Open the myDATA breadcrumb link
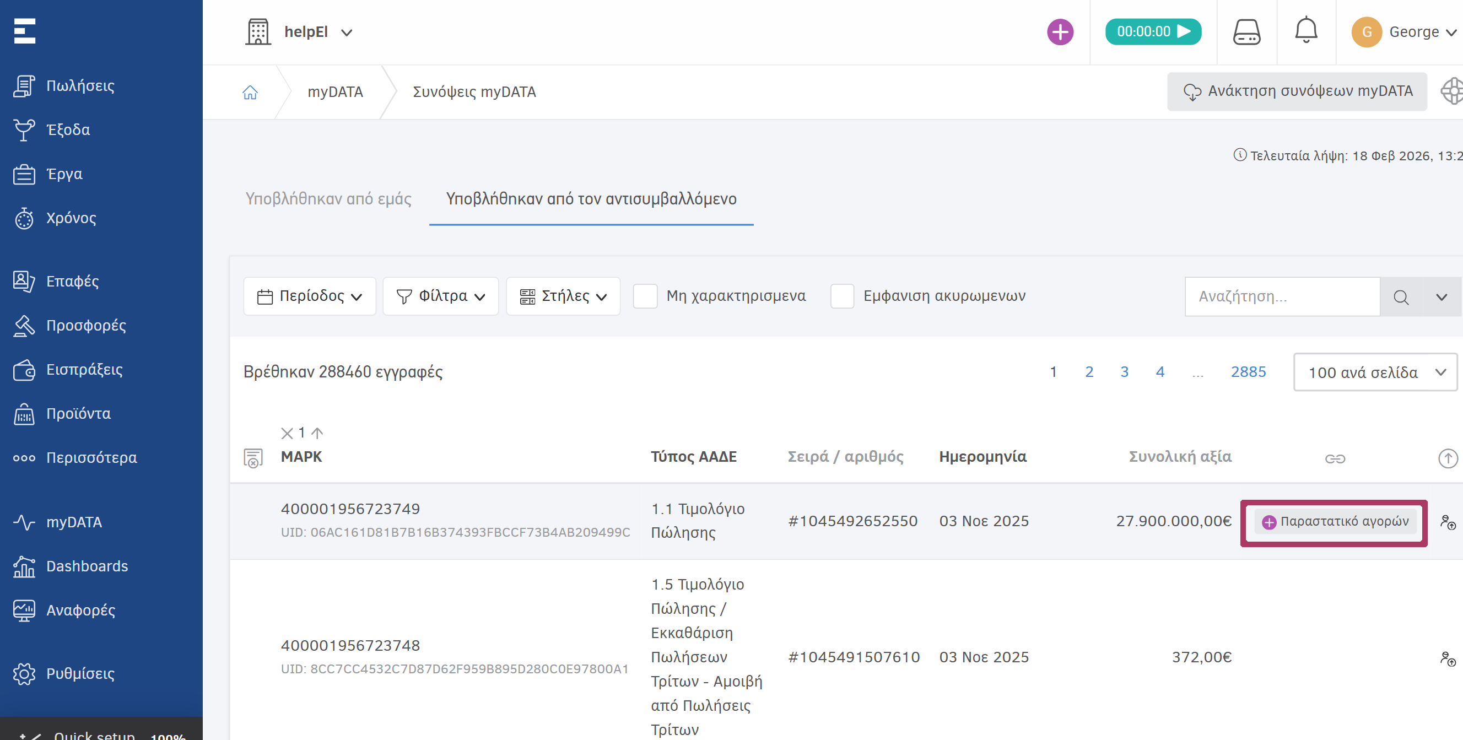Screen dimensions: 1463x740 tap(334, 91)
